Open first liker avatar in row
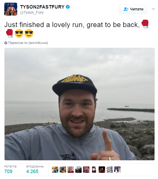 tap(55, 170)
